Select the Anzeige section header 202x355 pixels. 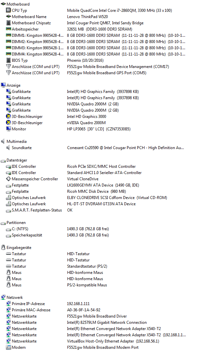(13, 85)
